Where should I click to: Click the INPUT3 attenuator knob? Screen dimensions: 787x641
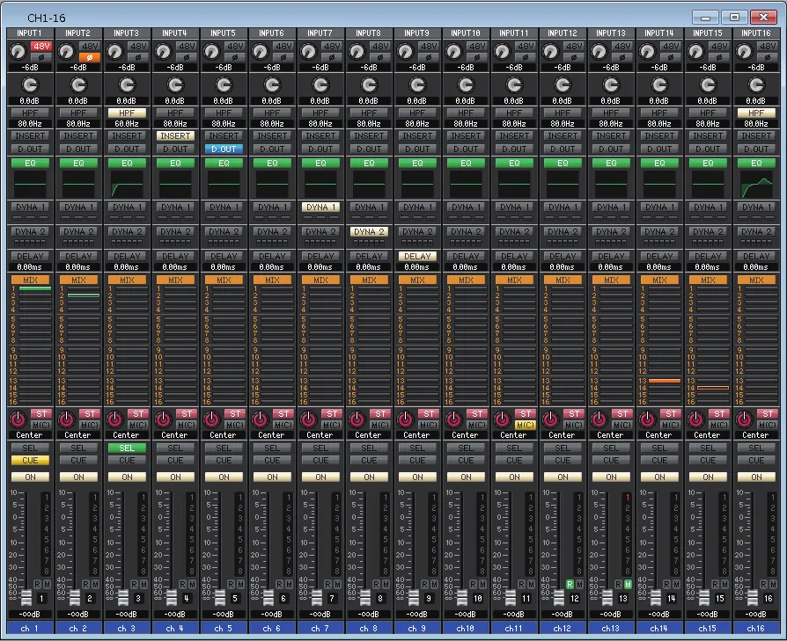(127, 85)
